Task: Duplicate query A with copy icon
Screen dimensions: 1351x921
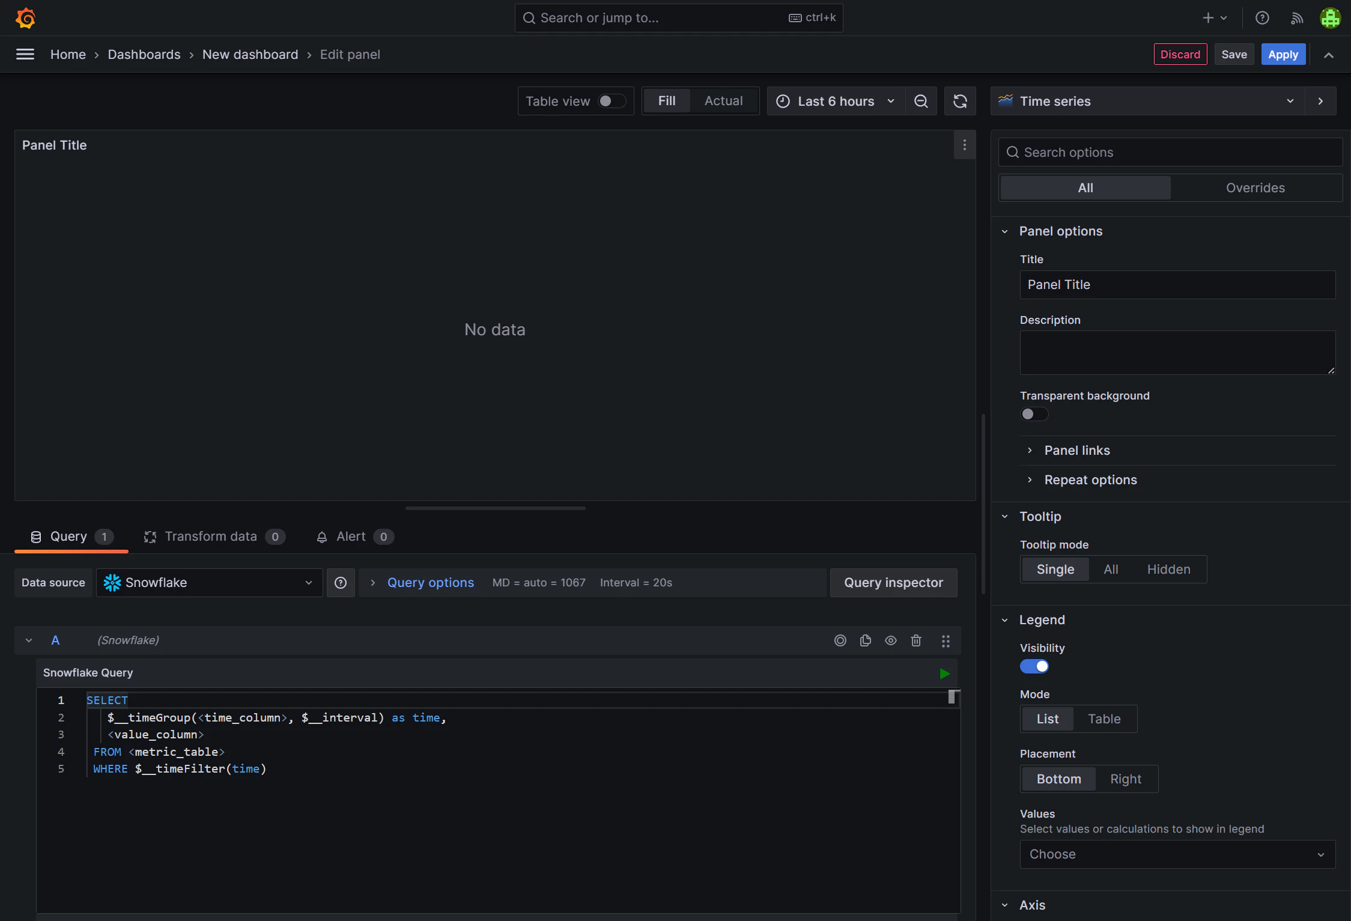Action: 865,640
